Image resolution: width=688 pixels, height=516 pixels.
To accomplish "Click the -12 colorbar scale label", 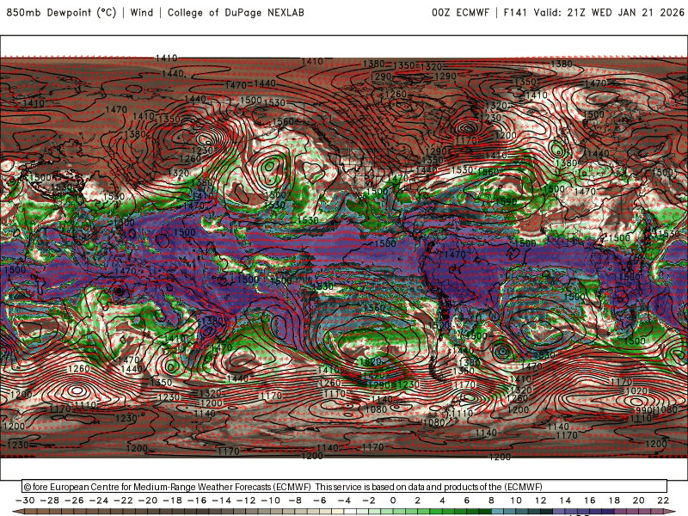I will (x=246, y=501).
